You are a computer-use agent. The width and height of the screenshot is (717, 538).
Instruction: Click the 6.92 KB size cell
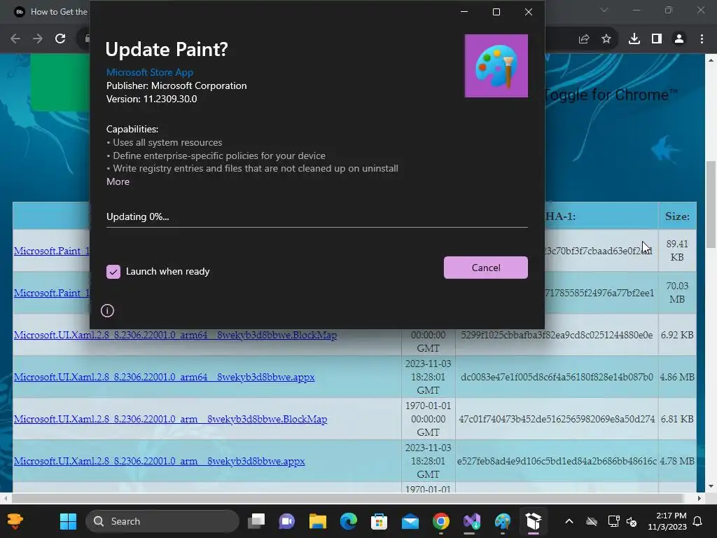pyautogui.click(x=677, y=335)
